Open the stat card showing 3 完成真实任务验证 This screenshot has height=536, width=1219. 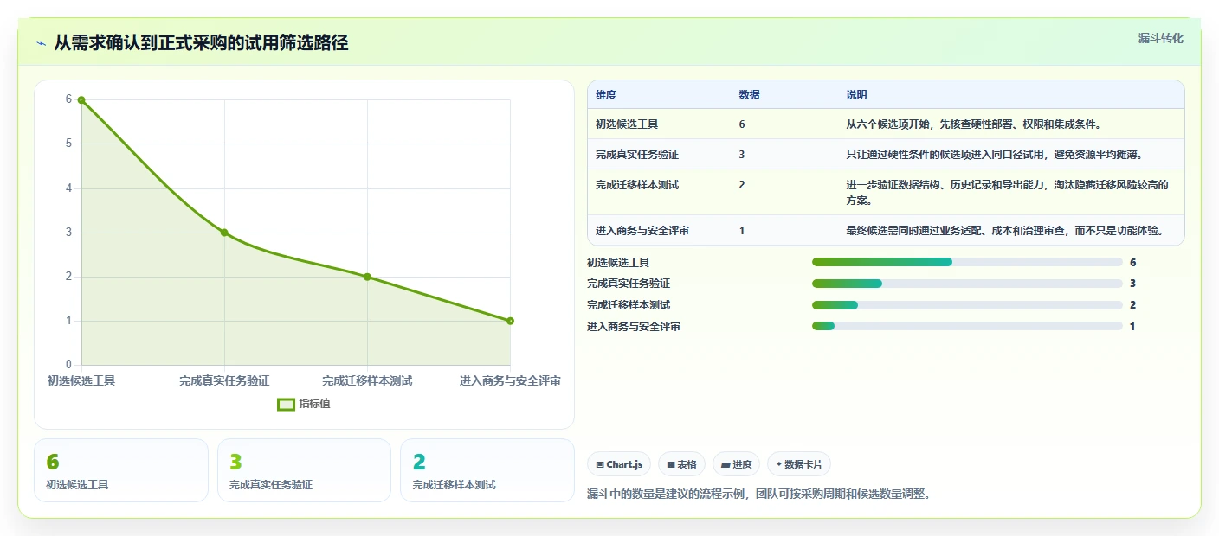point(304,470)
